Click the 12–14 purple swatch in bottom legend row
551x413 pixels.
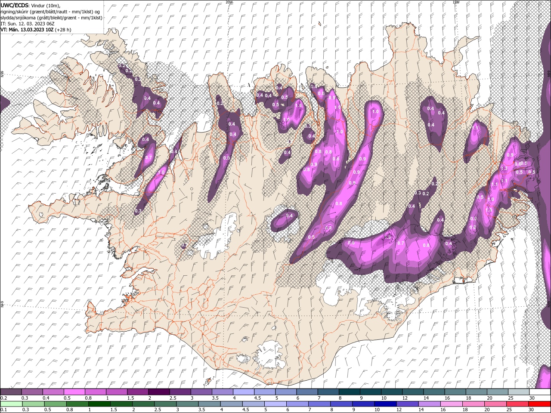pyautogui.click(x=408, y=404)
